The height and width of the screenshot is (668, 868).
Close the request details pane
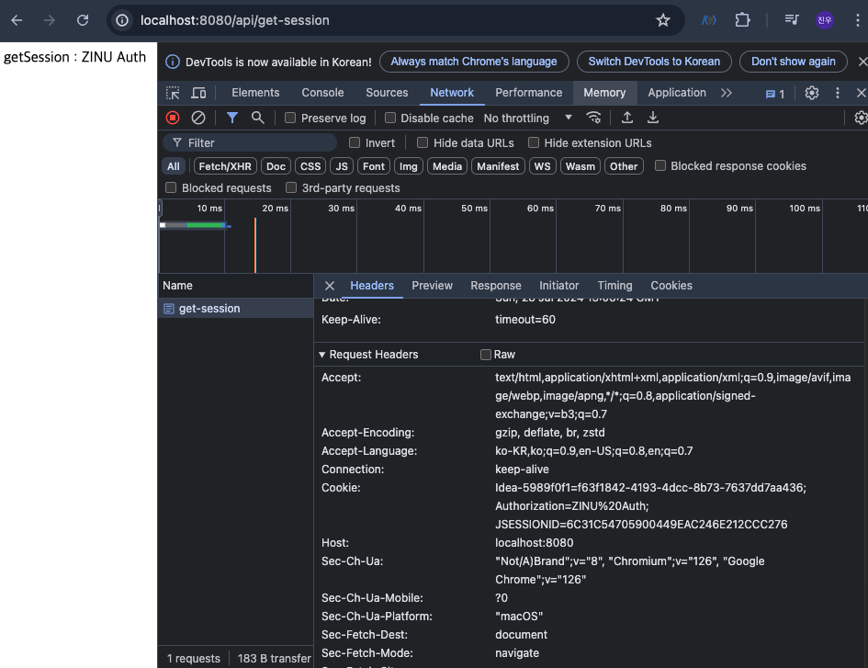click(x=330, y=286)
